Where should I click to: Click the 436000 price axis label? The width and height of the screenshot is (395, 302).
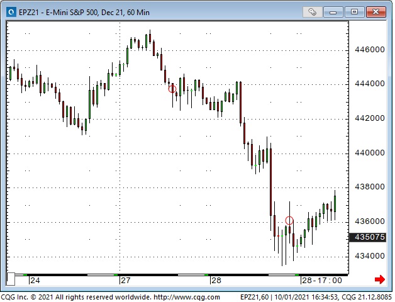370,221
